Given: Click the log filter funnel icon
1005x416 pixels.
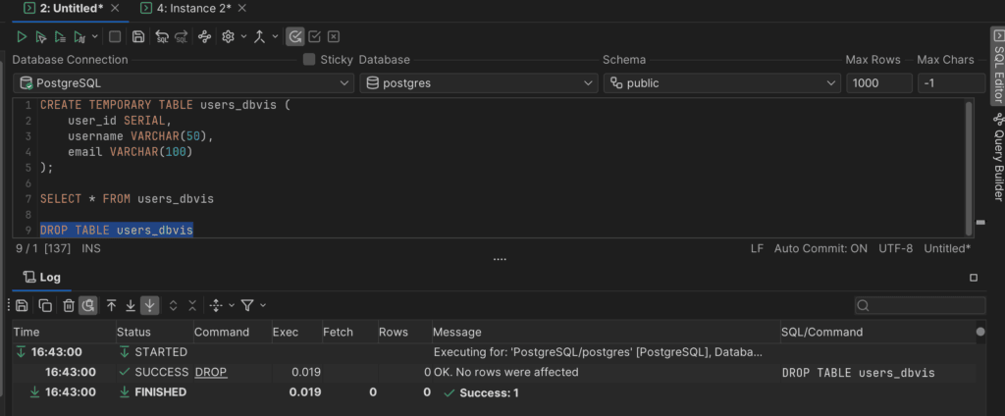Looking at the screenshot, I should tap(247, 306).
